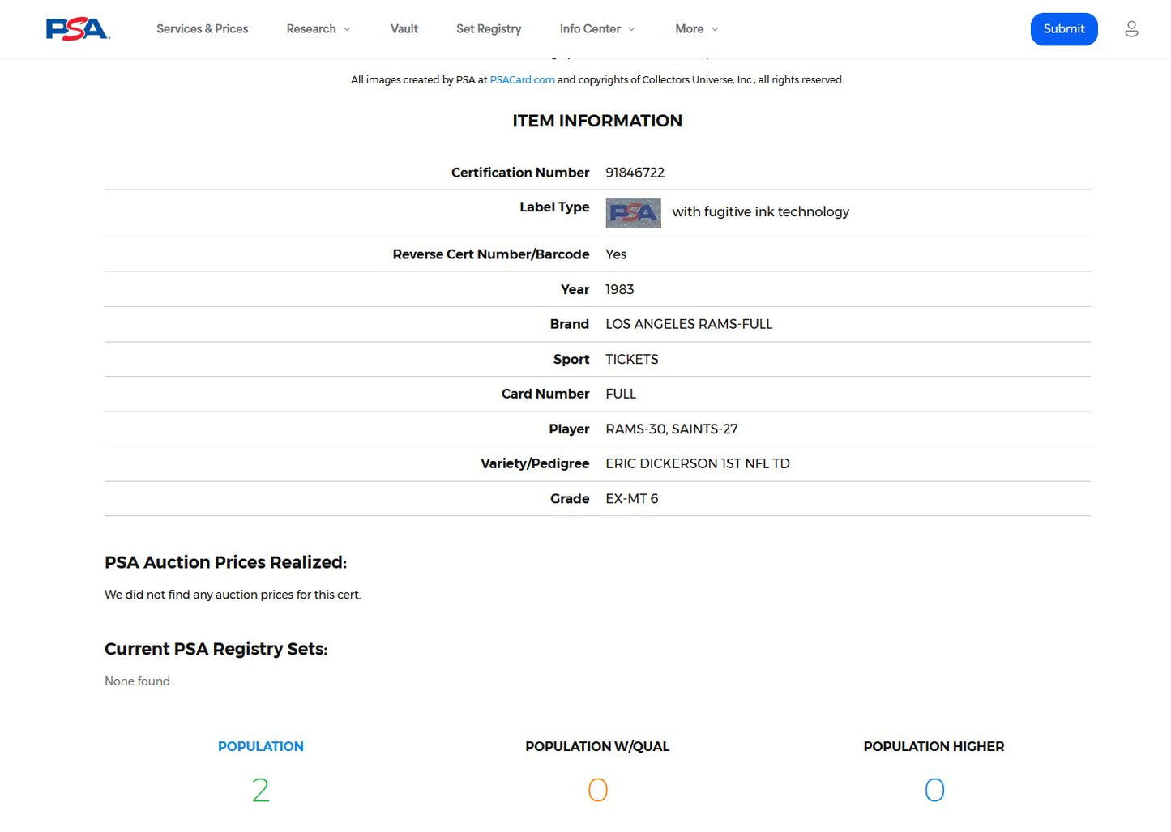Click certification number 91846722
The height and width of the screenshot is (832, 1171).
tap(635, 173)
